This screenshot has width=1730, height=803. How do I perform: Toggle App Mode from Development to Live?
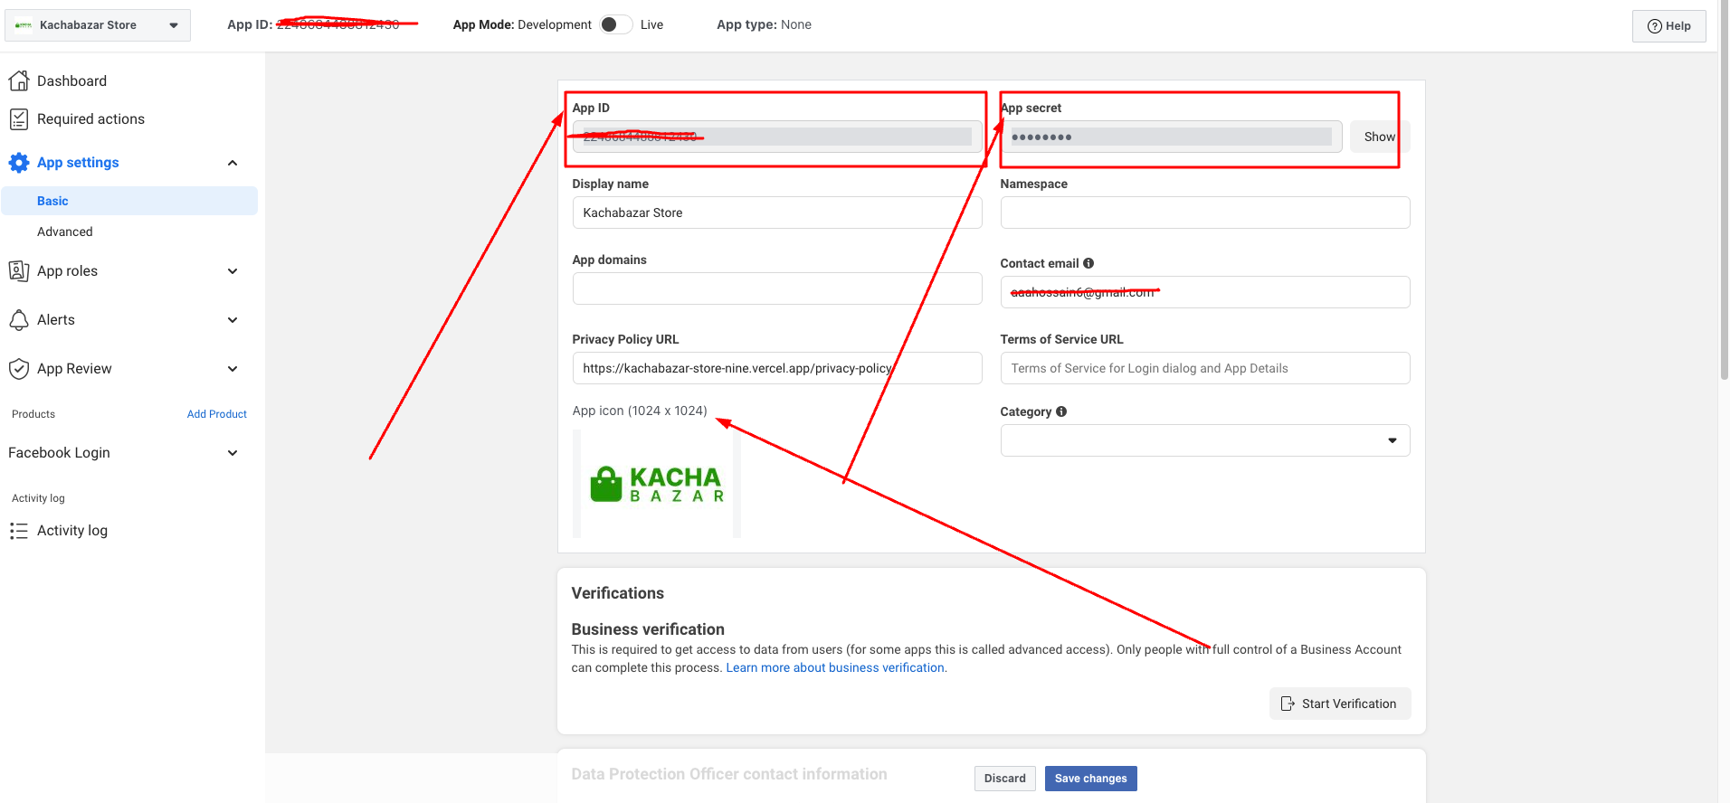(x=616, y=24)
